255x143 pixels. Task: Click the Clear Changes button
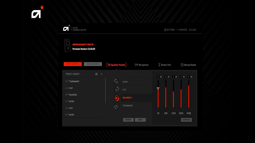coord(93,64)
